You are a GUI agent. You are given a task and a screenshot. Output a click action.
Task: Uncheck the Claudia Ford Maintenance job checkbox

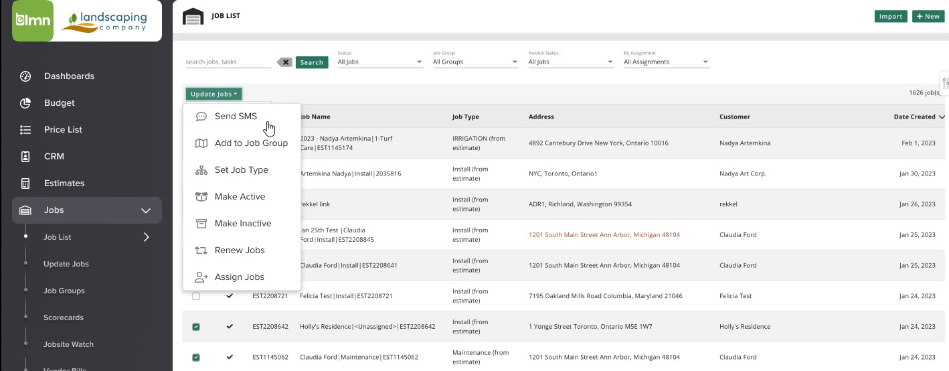196,358
